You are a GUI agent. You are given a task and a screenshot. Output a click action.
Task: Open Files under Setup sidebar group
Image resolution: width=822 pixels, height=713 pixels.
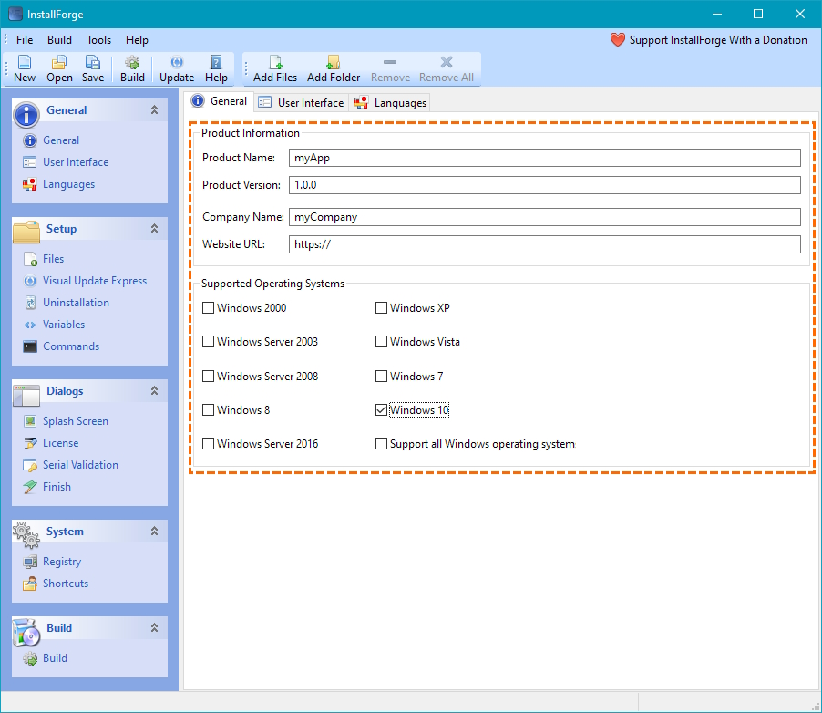[x=44, y=259]
